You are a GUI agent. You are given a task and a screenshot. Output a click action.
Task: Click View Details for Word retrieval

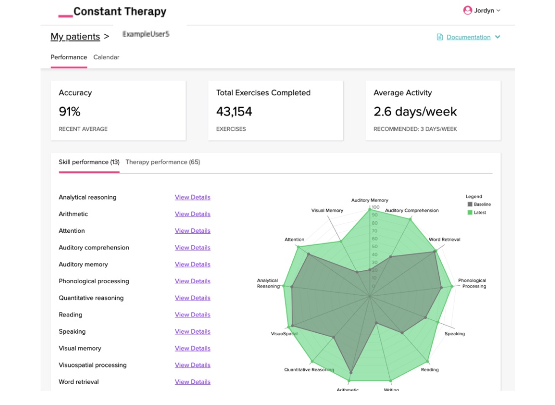(192, 382)
